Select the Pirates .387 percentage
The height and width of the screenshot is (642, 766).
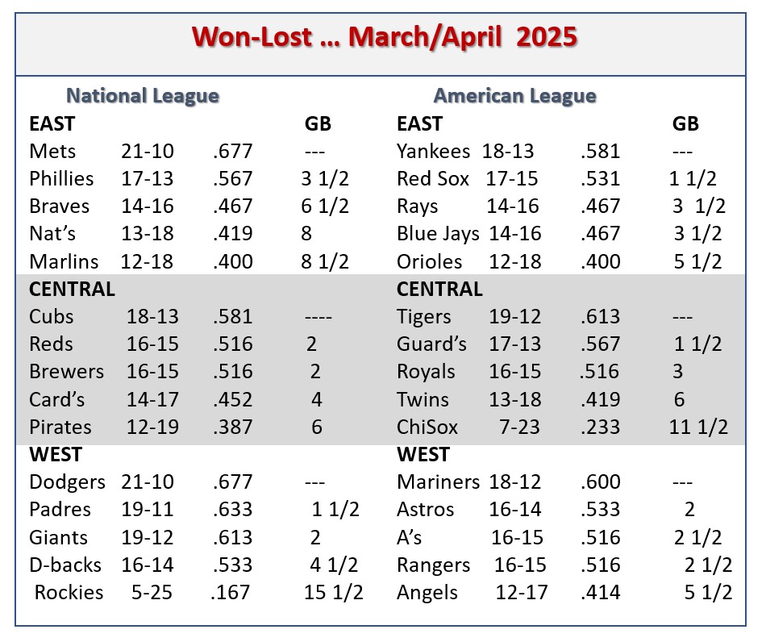tap(232, 427)
